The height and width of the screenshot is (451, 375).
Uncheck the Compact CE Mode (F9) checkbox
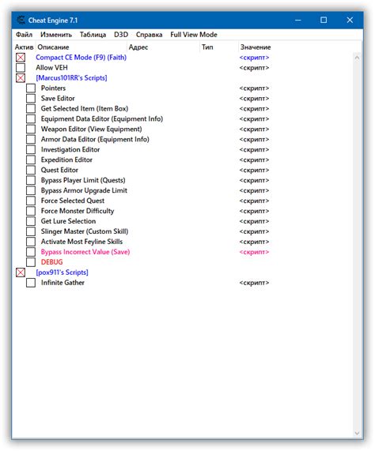tap(21, 58)
